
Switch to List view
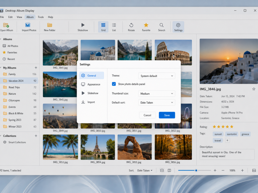tap(114, 27)
